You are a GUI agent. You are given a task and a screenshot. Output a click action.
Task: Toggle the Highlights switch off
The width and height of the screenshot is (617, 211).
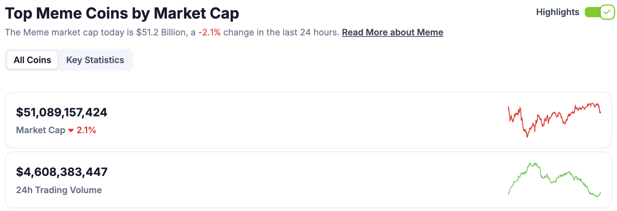(x=599, y=12)
